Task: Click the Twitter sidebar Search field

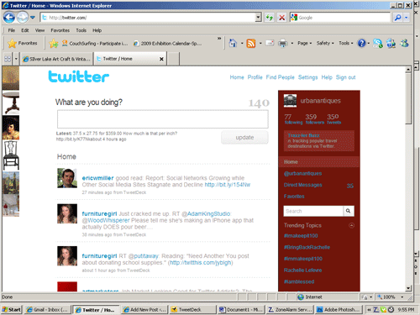Action: pos(313,211)
